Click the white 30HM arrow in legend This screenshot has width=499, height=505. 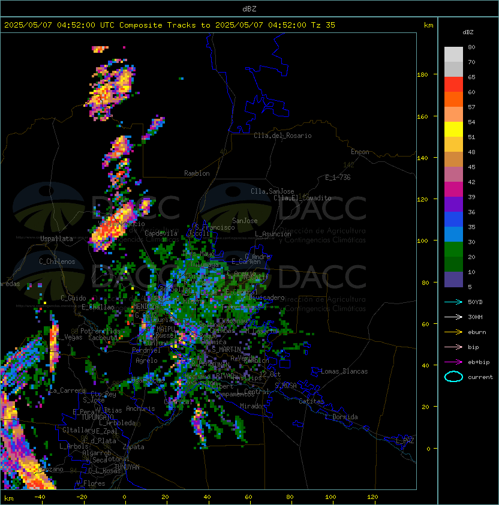(x=453, y=317)
